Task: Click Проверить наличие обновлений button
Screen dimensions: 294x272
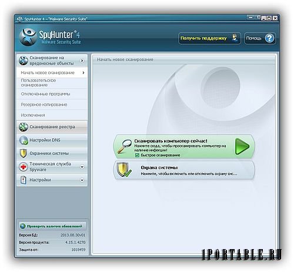Action: tap(52, 226)
